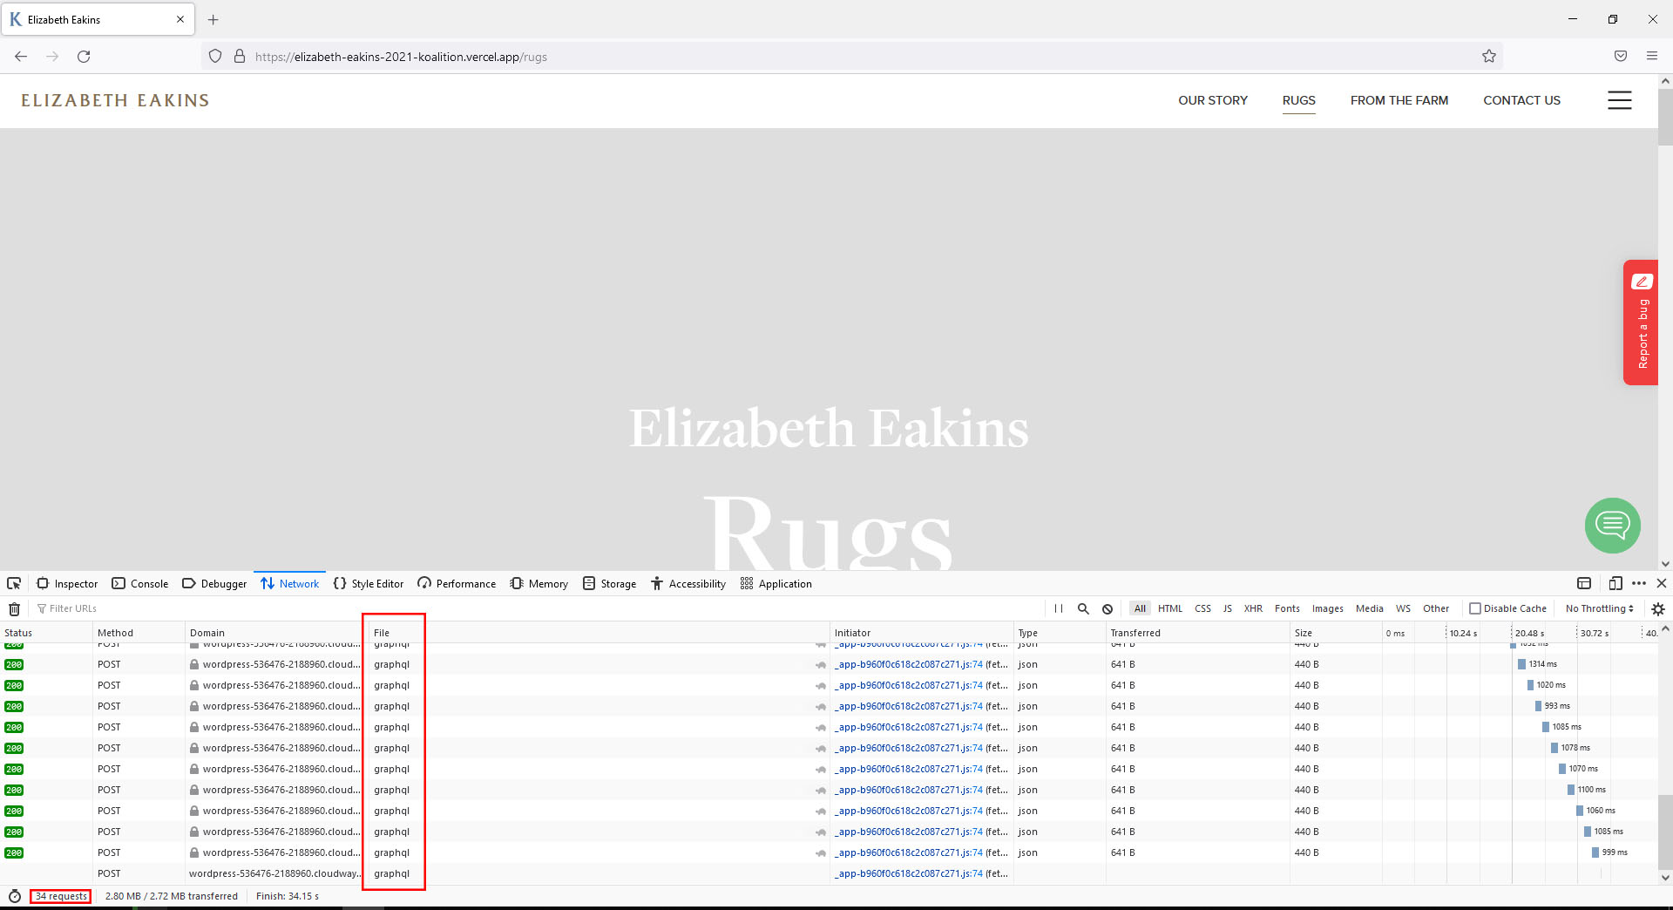Open the website hamburger menu
The width and height of the screenshot is (1673, 910).
(x=1620, y=100)
